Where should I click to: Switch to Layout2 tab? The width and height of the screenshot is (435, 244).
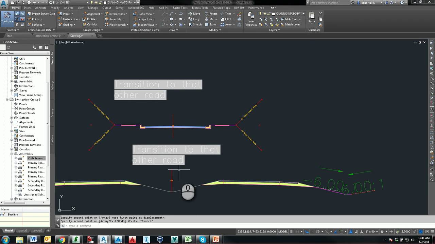click(37, 230)
